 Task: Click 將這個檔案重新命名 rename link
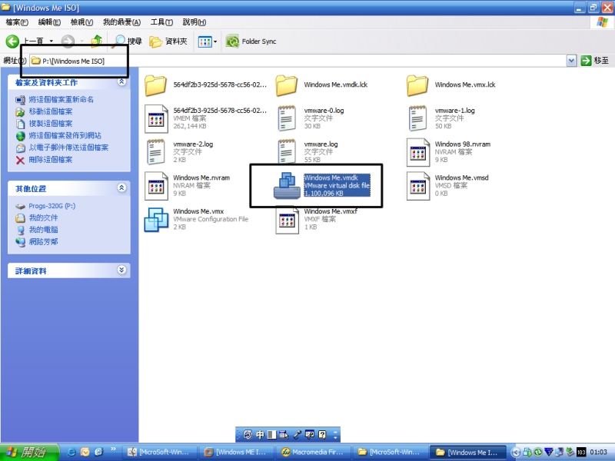coord(61,100)
